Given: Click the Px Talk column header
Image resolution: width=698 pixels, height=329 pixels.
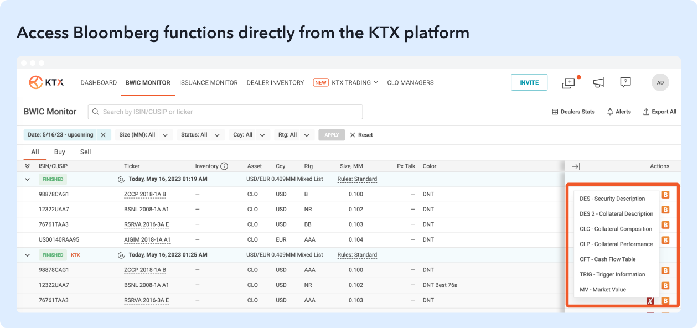Looking at the screenshot, I should click(406, 166).
